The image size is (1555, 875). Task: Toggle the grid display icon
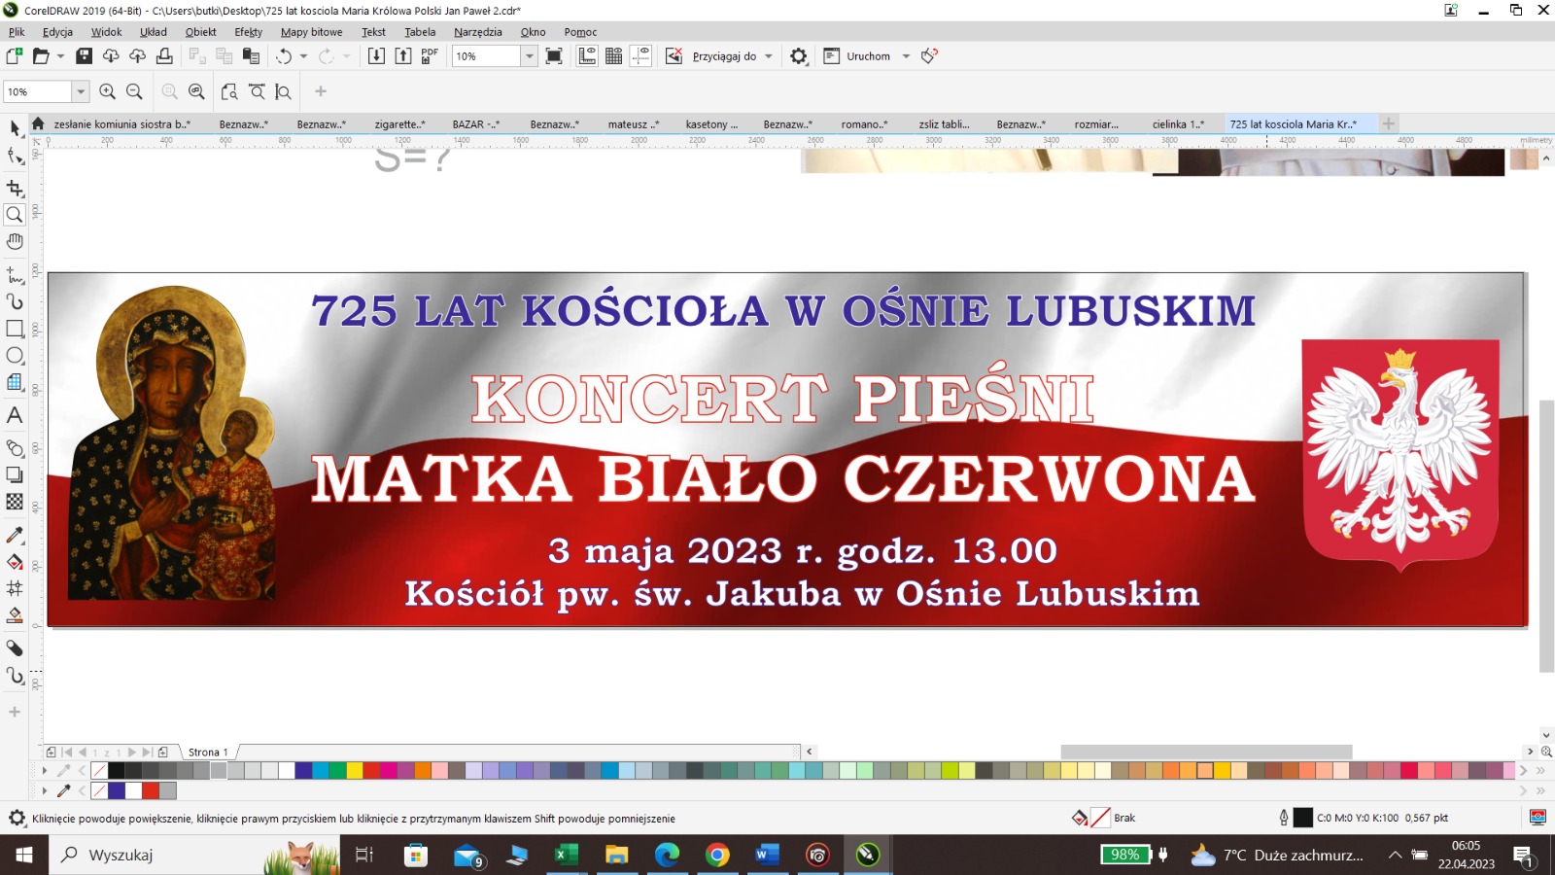(x=614, y=56)
